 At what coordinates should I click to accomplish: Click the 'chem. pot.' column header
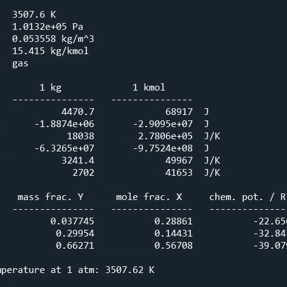click(x=236, y=197)
